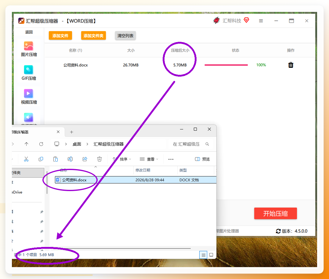
Task: Click the 清空列表 button
Action: [x=125, y=36]
